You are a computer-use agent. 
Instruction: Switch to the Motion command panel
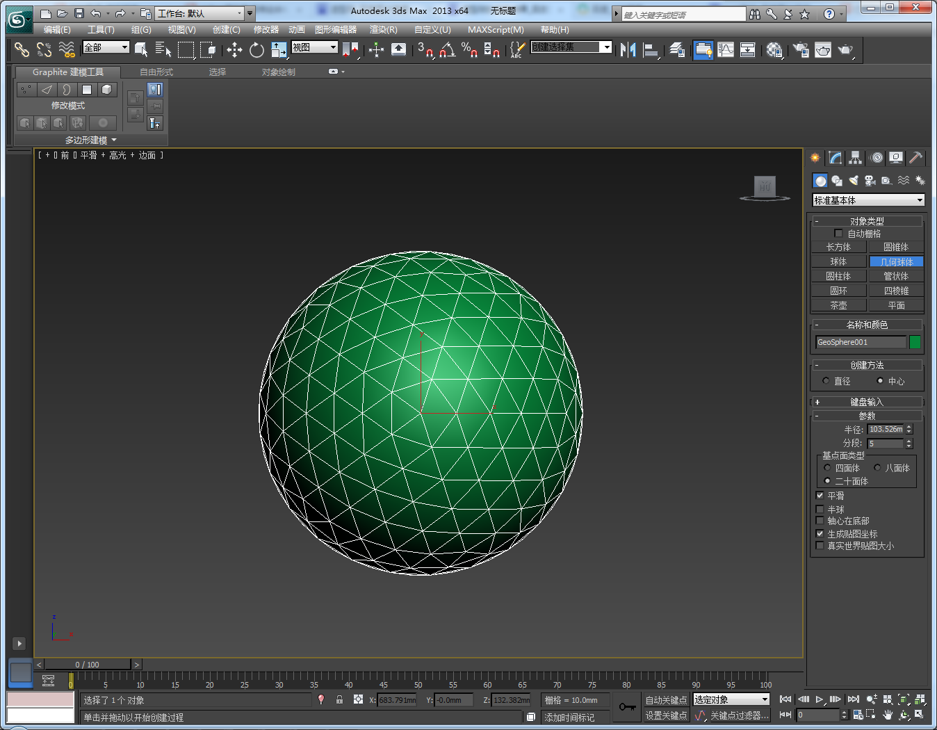tap(877, 158)
